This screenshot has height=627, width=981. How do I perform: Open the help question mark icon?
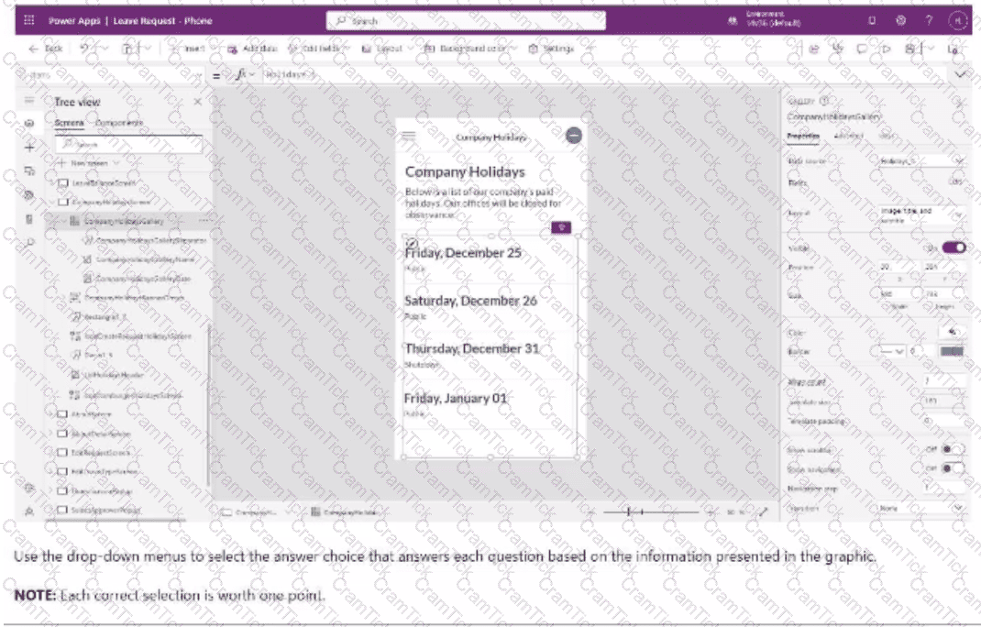click(929, 21)
